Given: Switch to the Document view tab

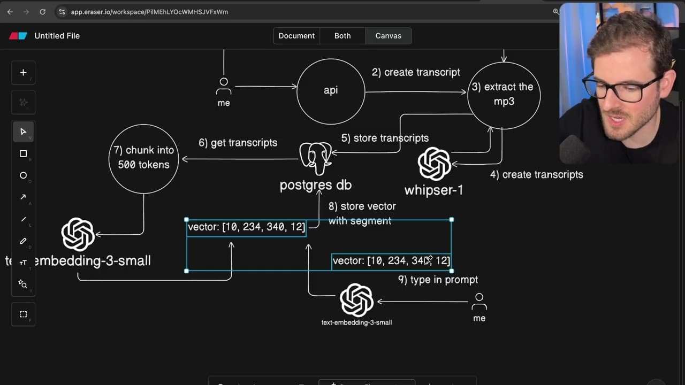Looking at the screenshot, I should point(296,36).
